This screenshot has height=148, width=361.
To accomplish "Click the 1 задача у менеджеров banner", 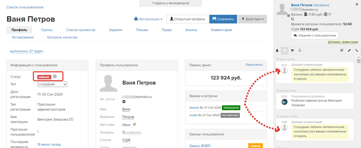I will click(x=171, y=3).
